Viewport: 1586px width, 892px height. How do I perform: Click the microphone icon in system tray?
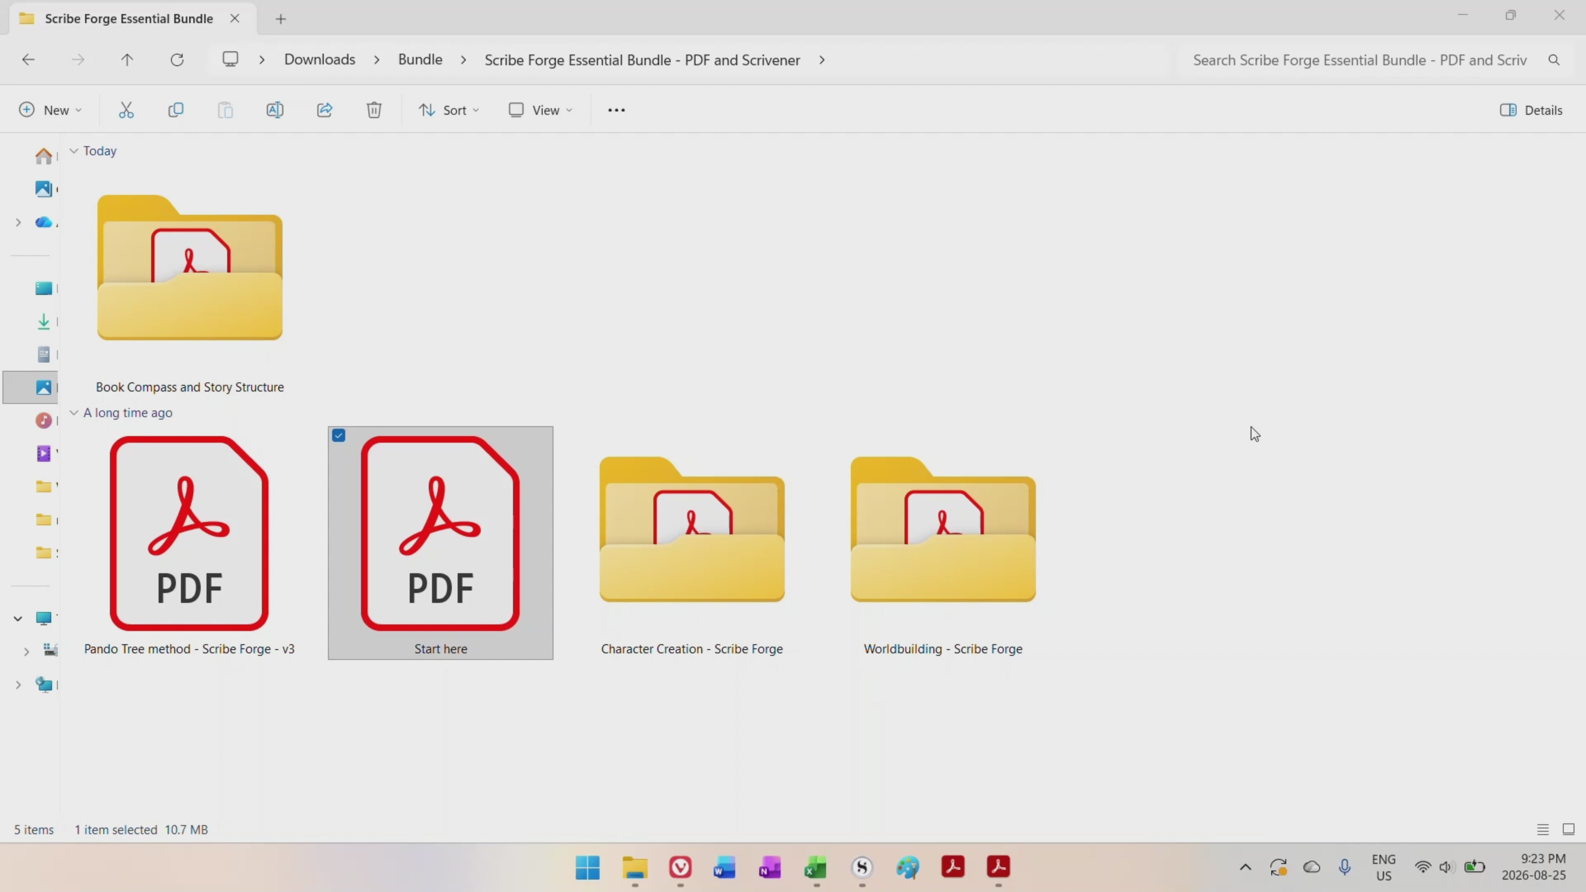click(1345, 867)
